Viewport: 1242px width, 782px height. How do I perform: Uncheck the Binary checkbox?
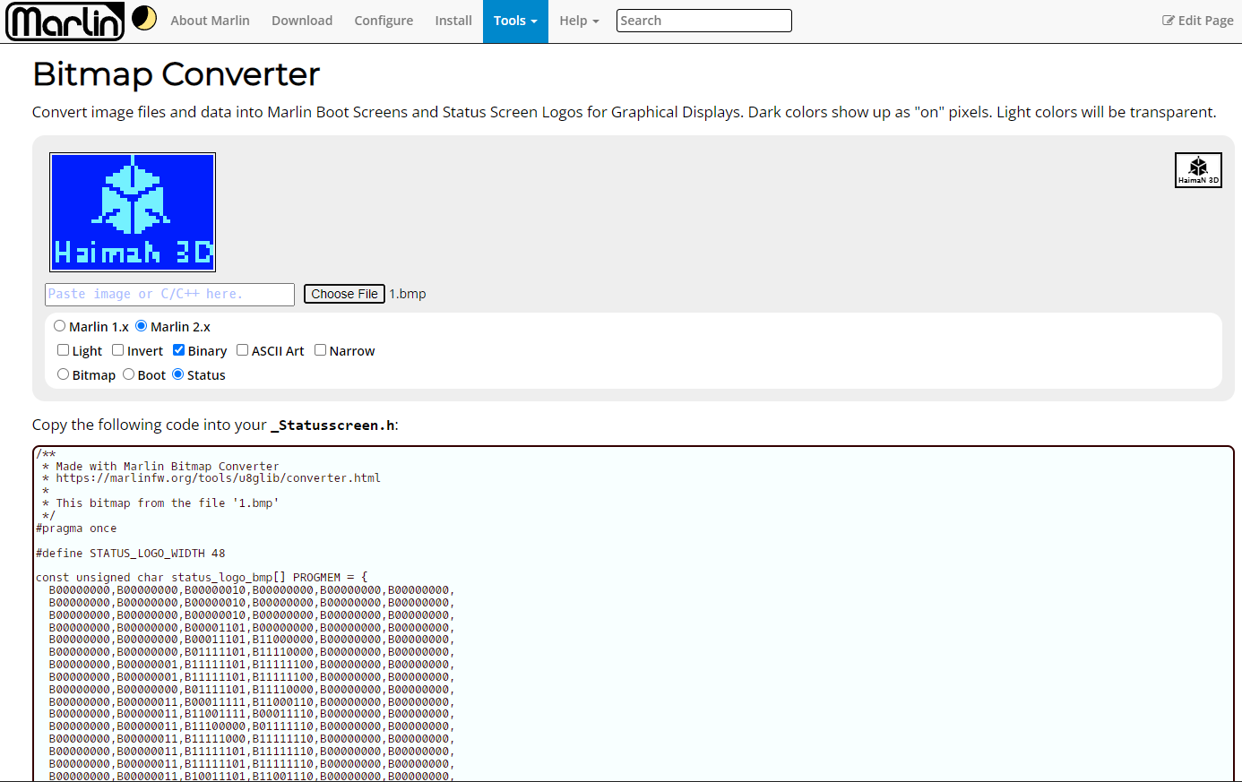tap(178, 350)
